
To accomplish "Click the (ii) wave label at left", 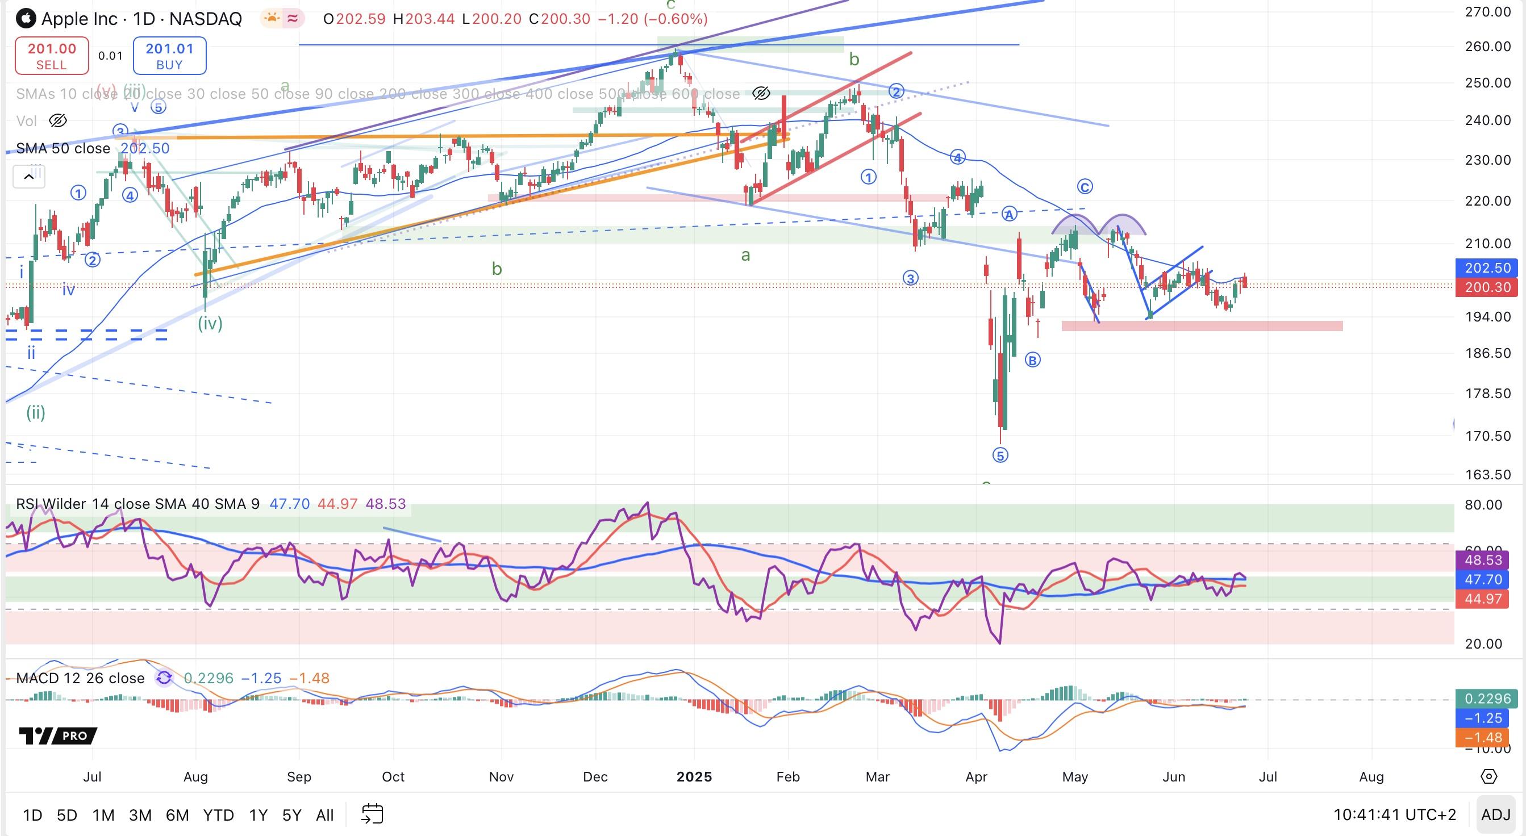I will tap(36, 412).
